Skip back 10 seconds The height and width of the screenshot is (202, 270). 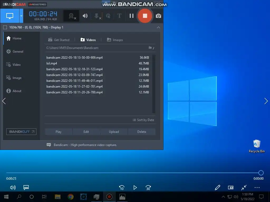122,188
